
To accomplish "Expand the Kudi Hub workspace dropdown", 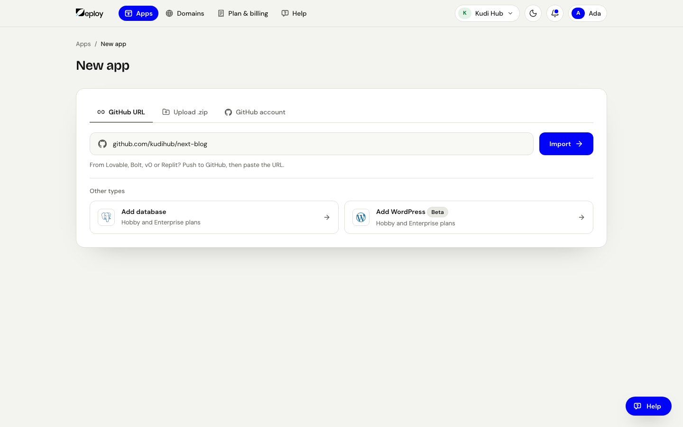I will (487, 13).
